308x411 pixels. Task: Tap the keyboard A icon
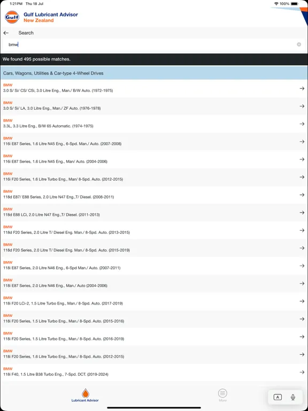click(278, 398)
